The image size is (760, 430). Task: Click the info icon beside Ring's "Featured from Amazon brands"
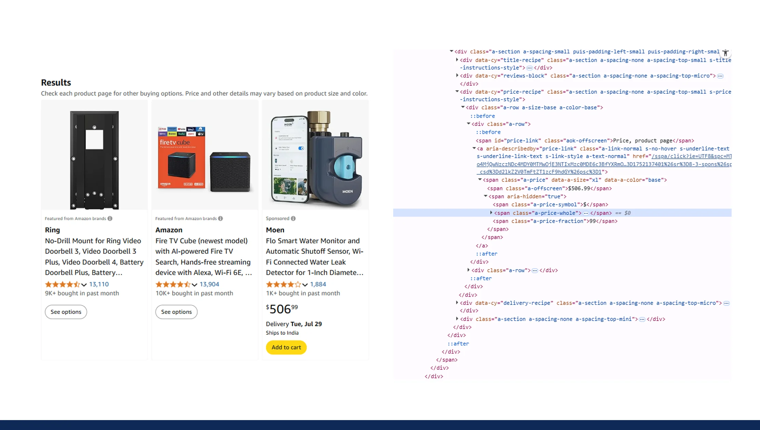[x=110, y=218]
